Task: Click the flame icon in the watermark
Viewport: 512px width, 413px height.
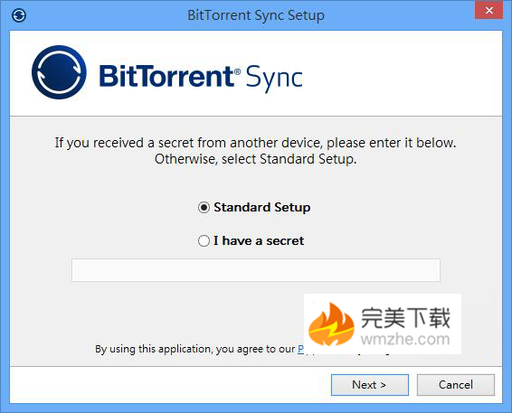Action: [331, 324]
